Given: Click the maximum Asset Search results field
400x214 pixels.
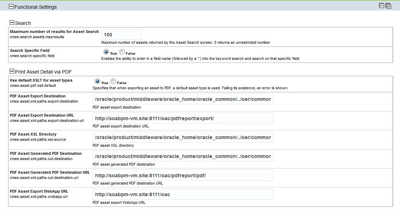Looking at the screenshot, I should click(121, 35).
